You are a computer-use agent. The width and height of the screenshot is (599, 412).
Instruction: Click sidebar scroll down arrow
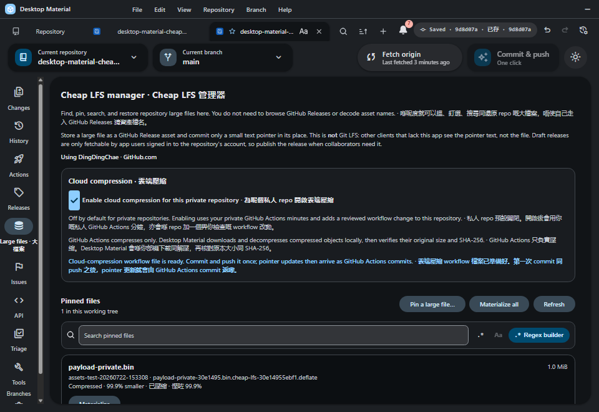[41, 401]
